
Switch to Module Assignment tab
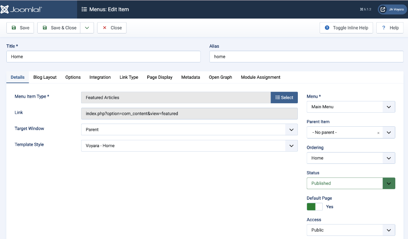261,77
